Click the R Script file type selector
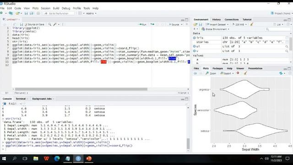The width and height of the screenshot is (293, 165). point(184,93)
